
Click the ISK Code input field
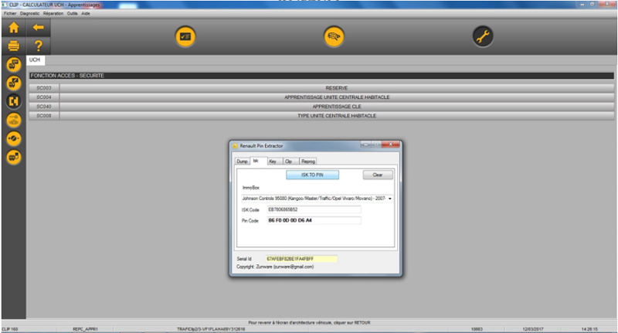[x=314, y=209]
